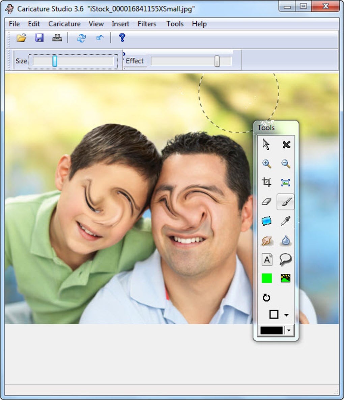Open the black color dropdown arrow
The height and width of the screenshot is (400, 344).
point(288,330)
